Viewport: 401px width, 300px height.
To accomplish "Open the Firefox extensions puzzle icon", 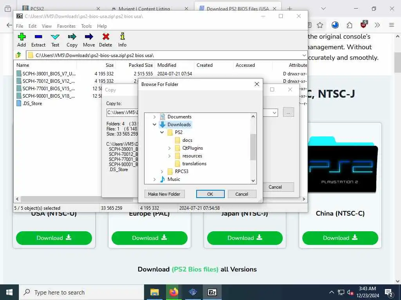I will tap(349, 25).
